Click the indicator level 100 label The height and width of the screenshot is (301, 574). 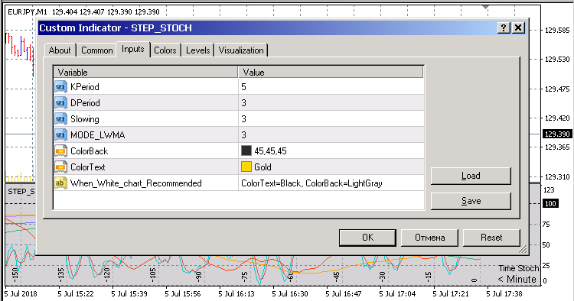550,203
